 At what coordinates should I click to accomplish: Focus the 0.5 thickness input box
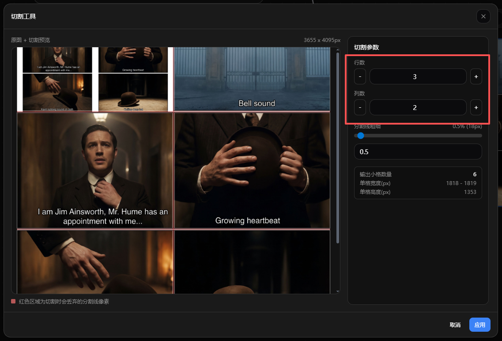[418, 152]
